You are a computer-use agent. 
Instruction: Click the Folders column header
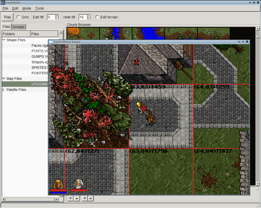tap(17, 34)
